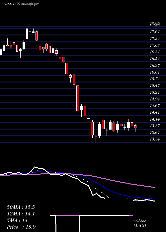The image size is (166, 232).
Task: Select the 13.61 price axis label
Action: point(155,133)
